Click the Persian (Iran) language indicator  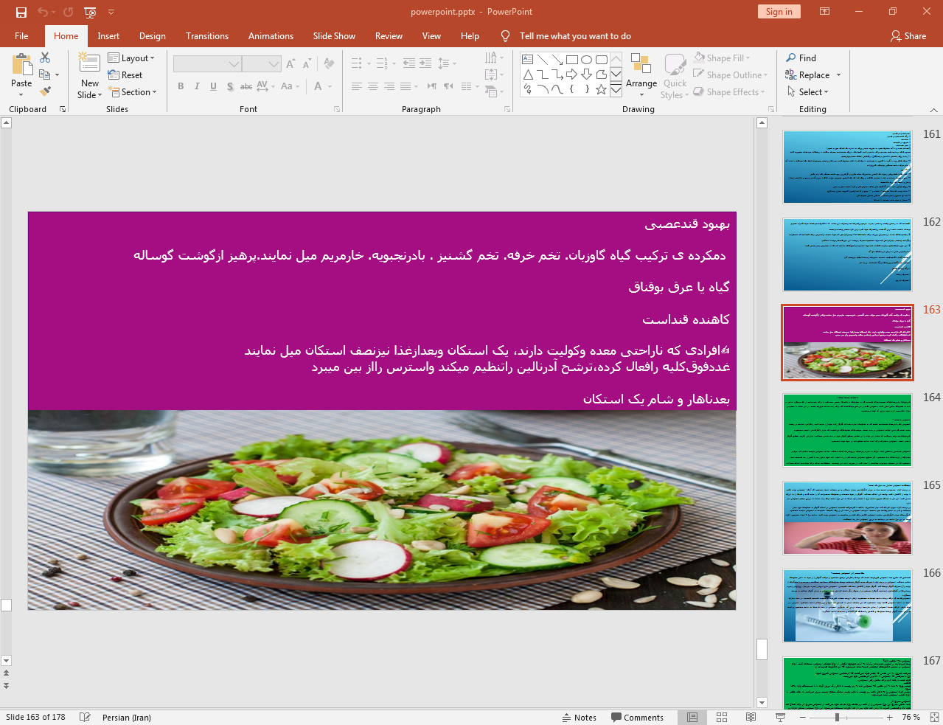127,717
